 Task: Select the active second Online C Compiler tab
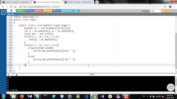[48, 2]
